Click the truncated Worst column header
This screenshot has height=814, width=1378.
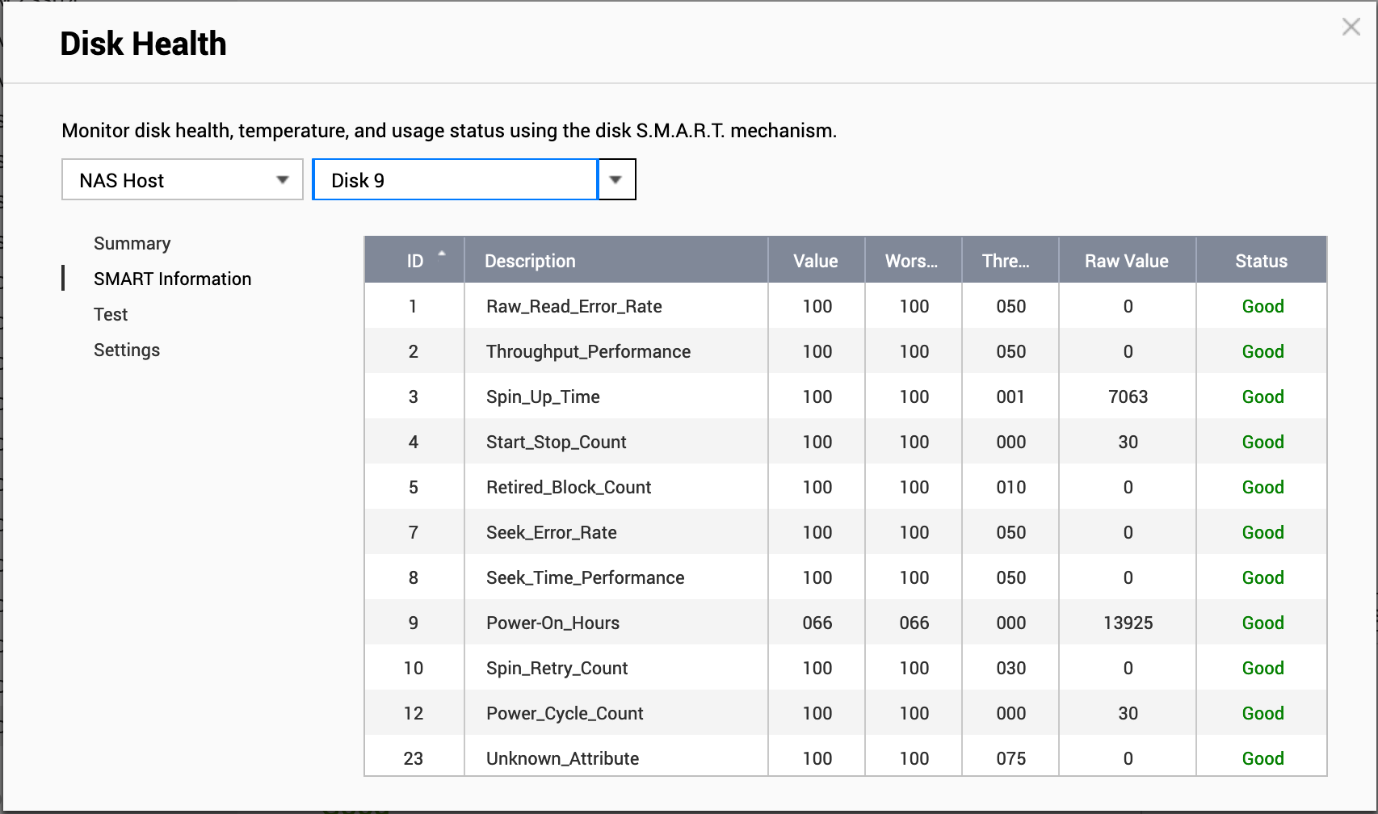click(913, 260)
